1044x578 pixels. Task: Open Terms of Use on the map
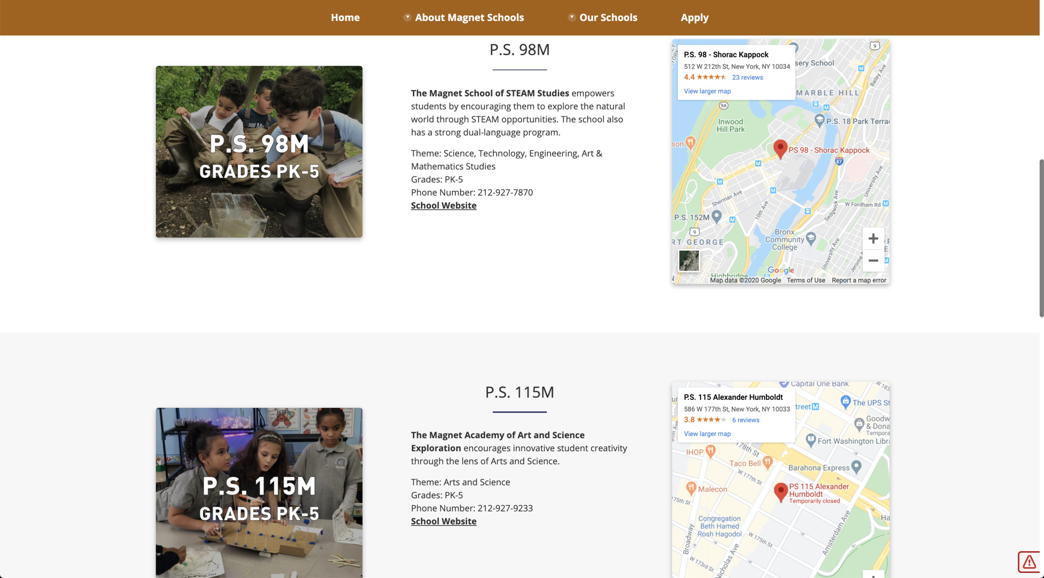point(806,280)
